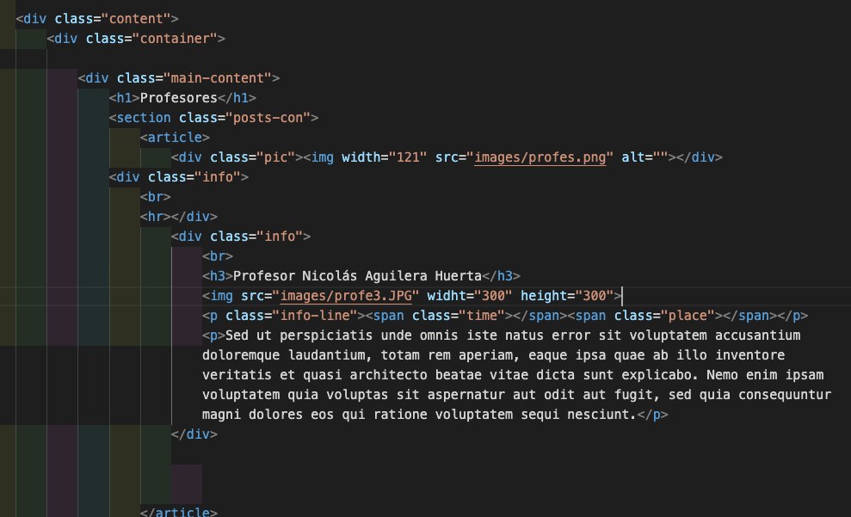Follow the images/profe3.JPG source link
Viewport: 851px width, 517px height.
[x=345, y=296]
